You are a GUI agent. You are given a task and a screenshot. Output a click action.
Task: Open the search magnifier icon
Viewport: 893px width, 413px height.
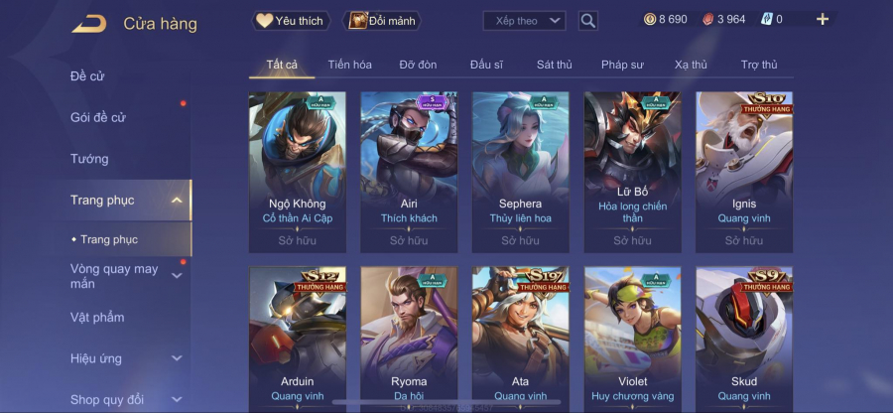click(x=587, y=21)
